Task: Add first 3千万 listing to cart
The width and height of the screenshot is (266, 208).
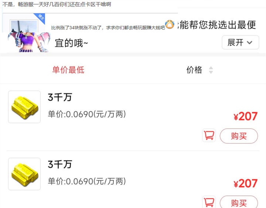Action: pyautogui.click(x=209, y=135)
